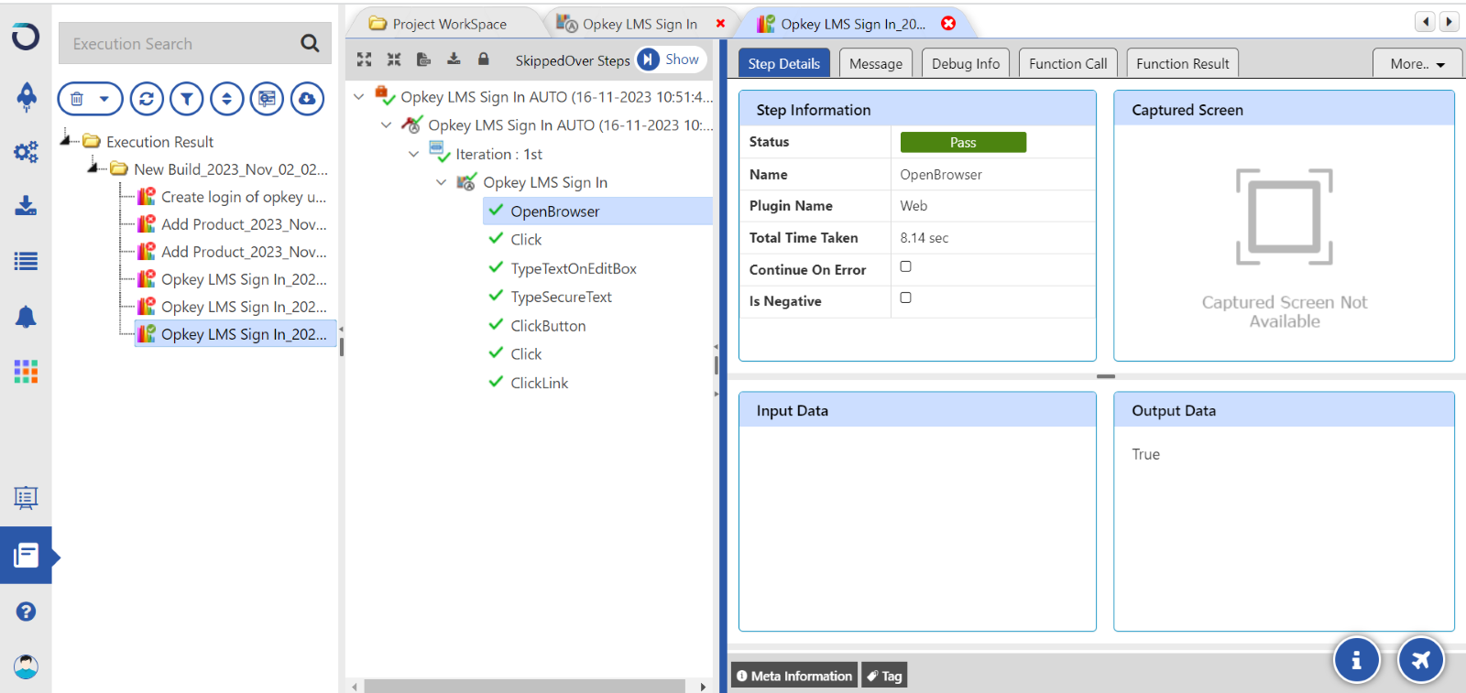Select the ClickLink step
This screenshot has height=693, width=1466.
[x=539, y=383]
